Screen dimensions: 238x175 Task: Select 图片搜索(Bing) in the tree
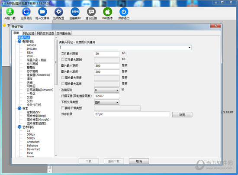click(x=36, y=116)
